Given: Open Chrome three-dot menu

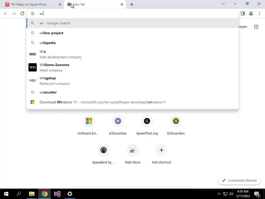Looking at the screenshot, I should (259, 13).
